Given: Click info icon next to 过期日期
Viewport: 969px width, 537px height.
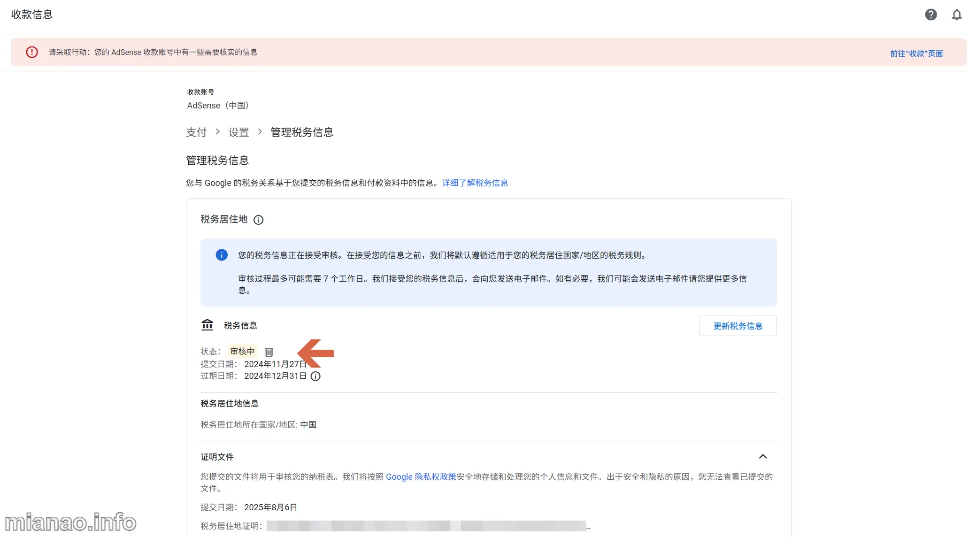Looking at the screenshot, I should [315, 376].
